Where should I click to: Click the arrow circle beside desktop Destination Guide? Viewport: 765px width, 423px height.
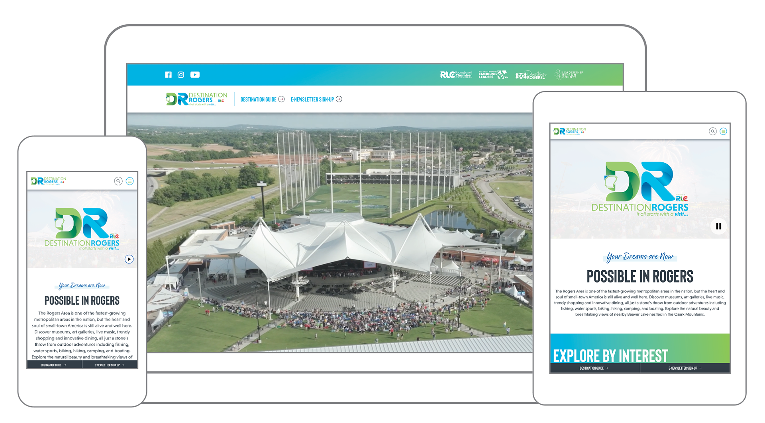pos(281,99)
